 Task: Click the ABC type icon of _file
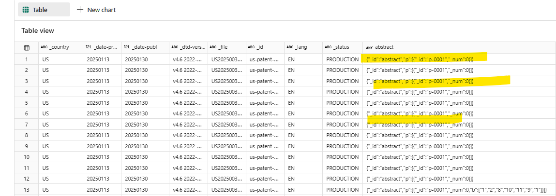click(213, 47)
